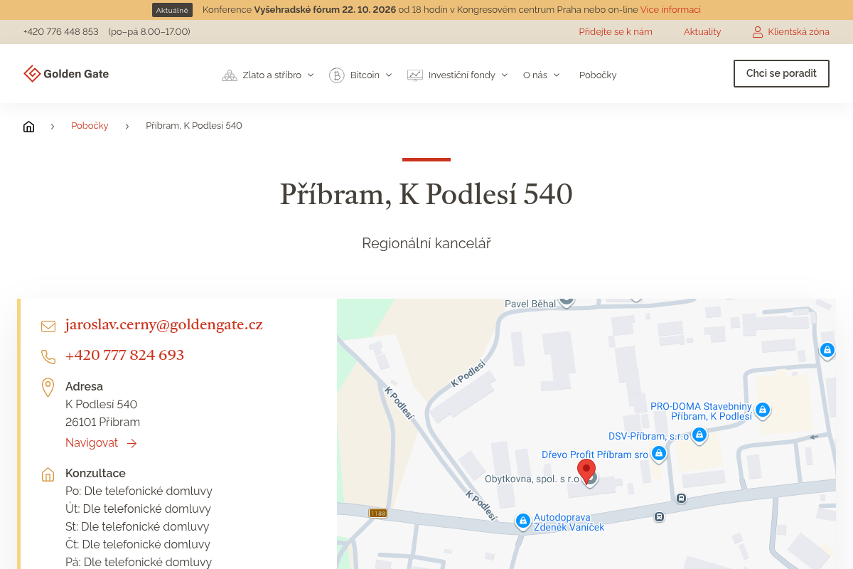
Task: Click the Klientská zóna user icon
Action: [x=758, y=32]
